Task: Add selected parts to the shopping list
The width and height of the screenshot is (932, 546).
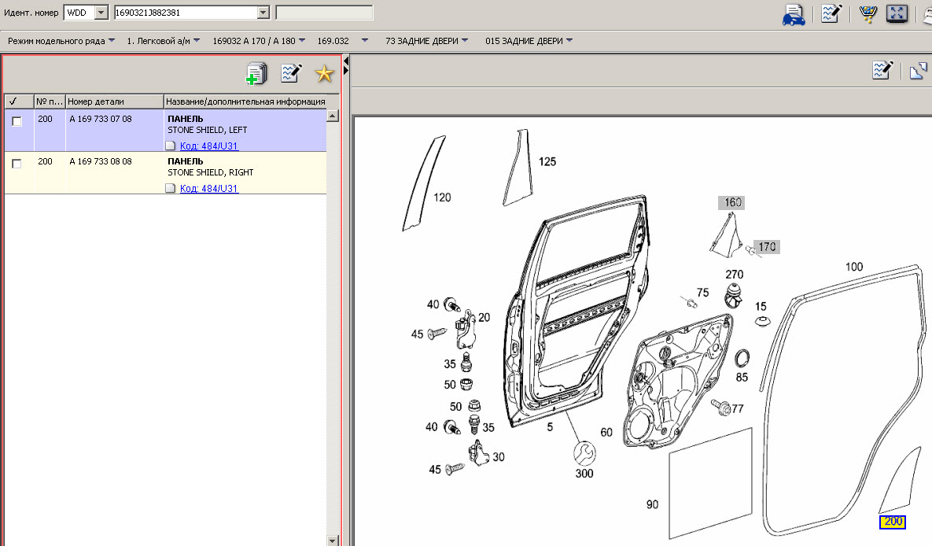Action: tap(256, 74)
